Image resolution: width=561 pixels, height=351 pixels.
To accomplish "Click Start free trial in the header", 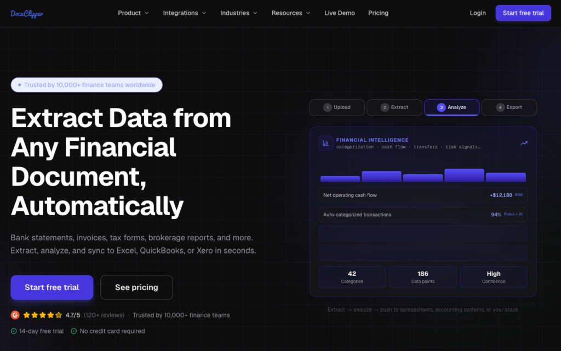I will tap(523, 13).
